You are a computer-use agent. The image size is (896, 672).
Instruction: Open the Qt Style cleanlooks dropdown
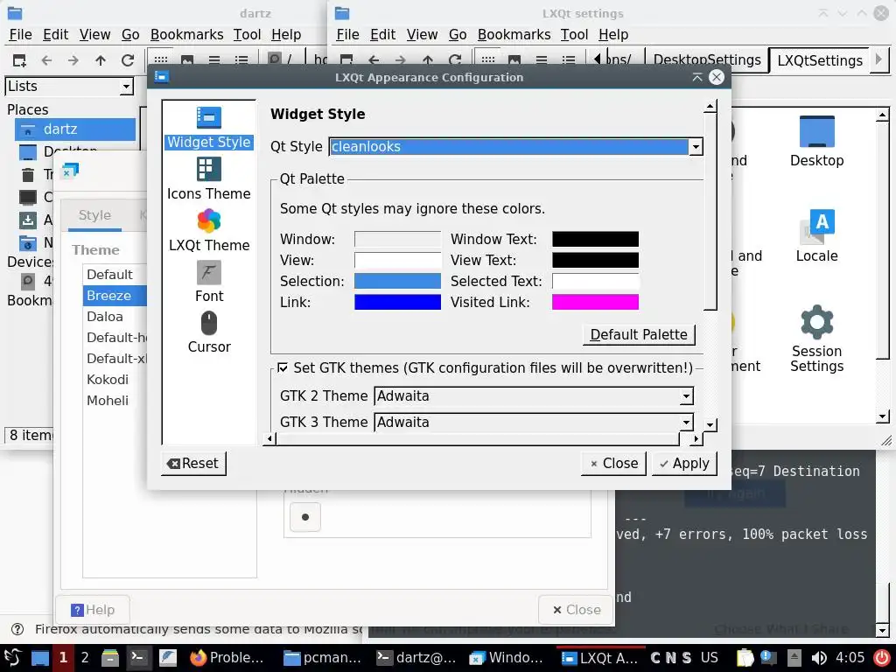coord(515,147)
